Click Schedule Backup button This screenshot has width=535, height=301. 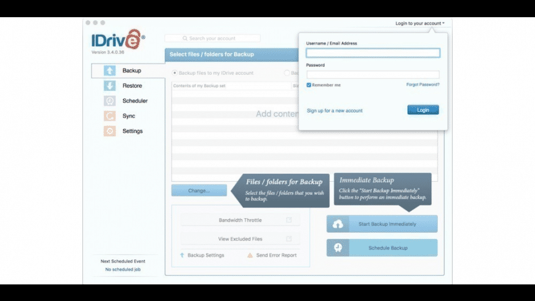tap(382, 248)
